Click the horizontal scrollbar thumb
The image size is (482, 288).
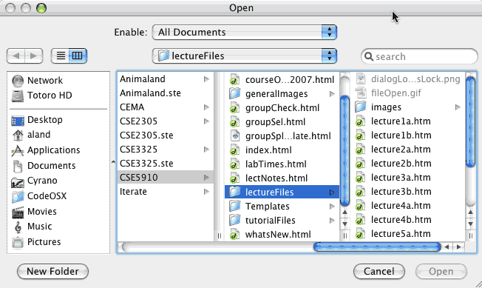click(377, 247)
